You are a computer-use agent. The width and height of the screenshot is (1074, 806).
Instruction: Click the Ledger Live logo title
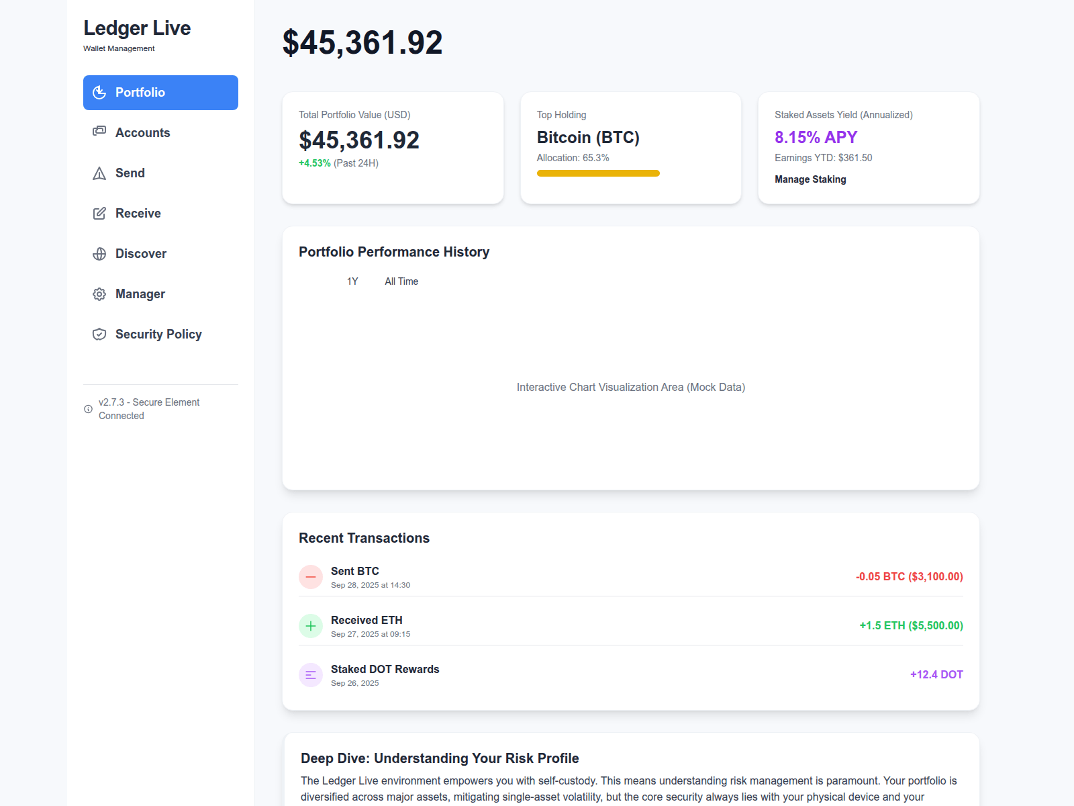tap(137, 28)
